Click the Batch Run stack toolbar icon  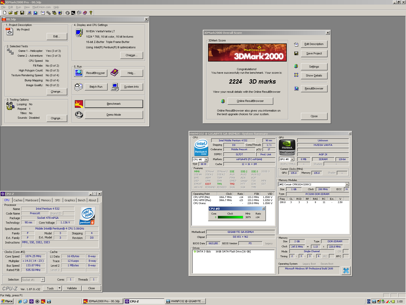pos(79,13)
